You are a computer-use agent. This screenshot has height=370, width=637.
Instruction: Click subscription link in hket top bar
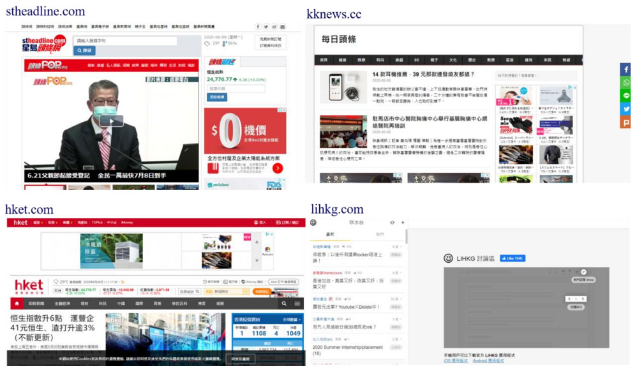coord(287,223)
